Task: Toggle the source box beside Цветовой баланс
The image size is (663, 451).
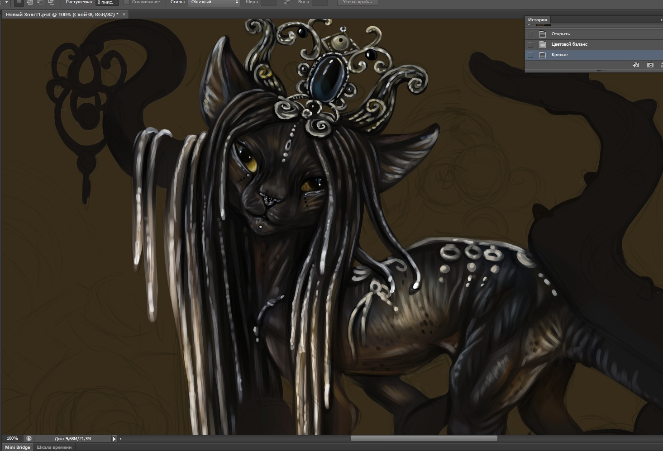Action: coord(530,44)
